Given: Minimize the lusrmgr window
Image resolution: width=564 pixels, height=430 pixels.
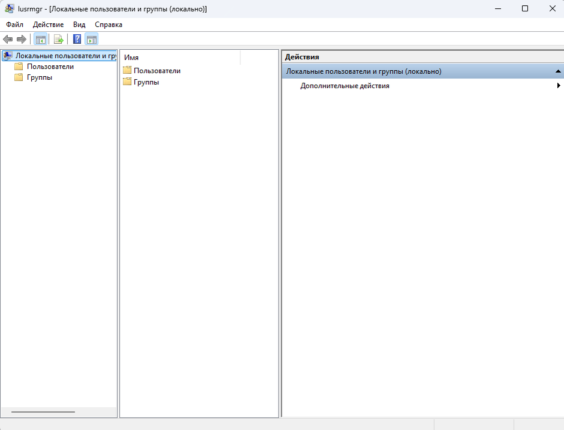Looking at the screenshot, I should point(498,8).
